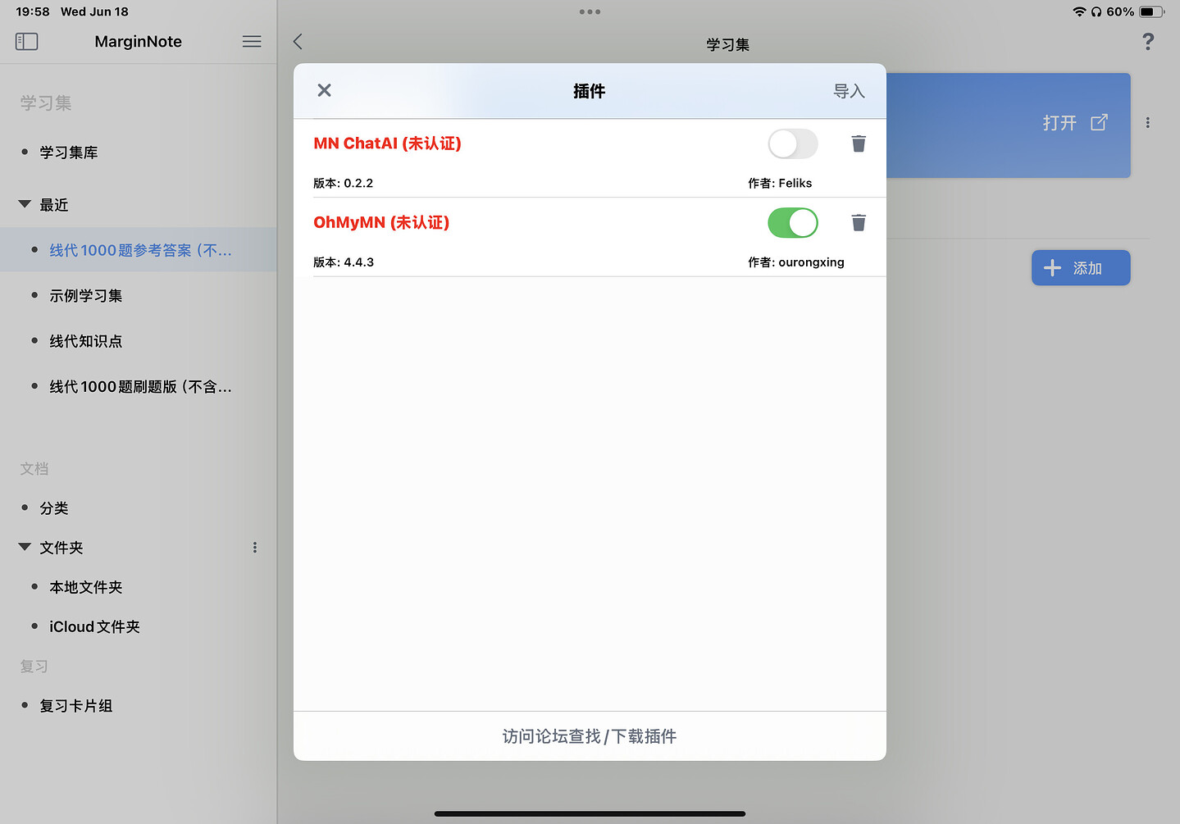1180x824 pixels.
Task: Open 文件夹 more options dots
Action: [x=255, y=548]
